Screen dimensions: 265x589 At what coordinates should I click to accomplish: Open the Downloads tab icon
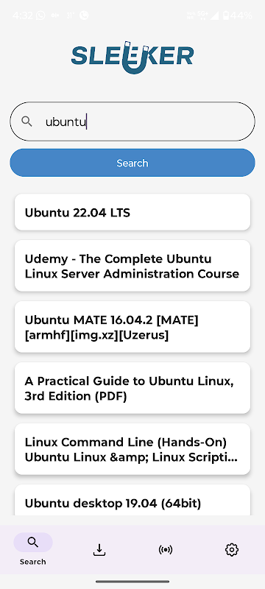coord(99,550)
